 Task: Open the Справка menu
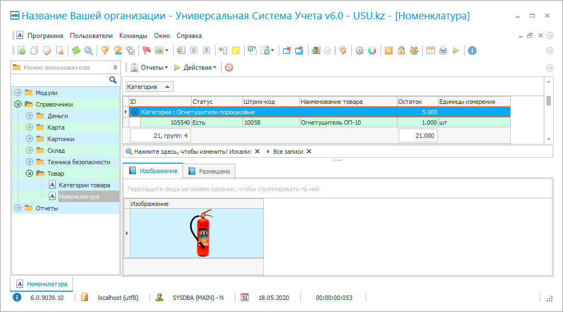click(x=189, y=36)
